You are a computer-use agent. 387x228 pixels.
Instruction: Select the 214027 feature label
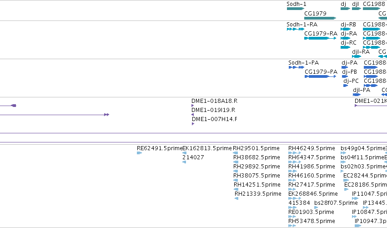[193, 157]
